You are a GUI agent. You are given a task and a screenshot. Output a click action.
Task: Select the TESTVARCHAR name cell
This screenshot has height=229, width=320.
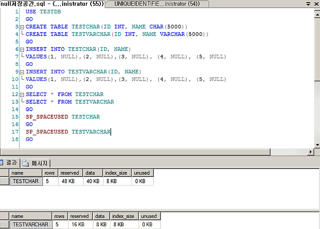click(31, 225)
